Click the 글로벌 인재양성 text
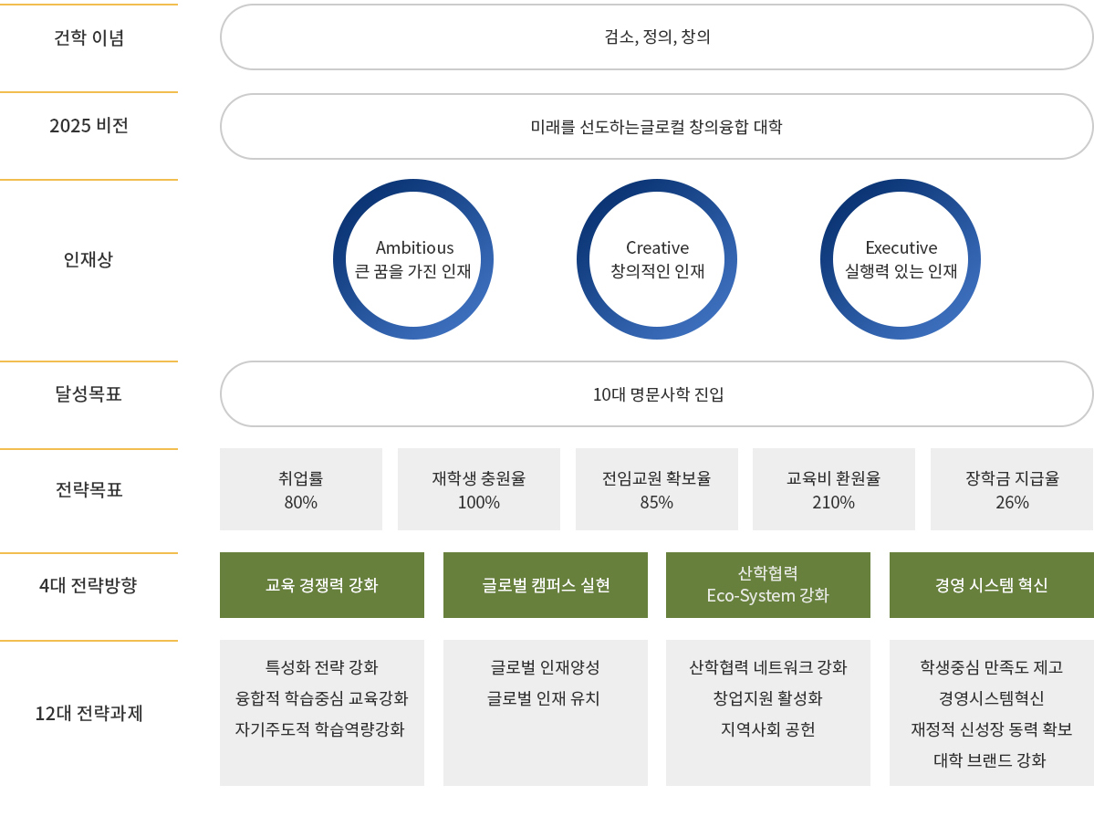 pos(546,667)
